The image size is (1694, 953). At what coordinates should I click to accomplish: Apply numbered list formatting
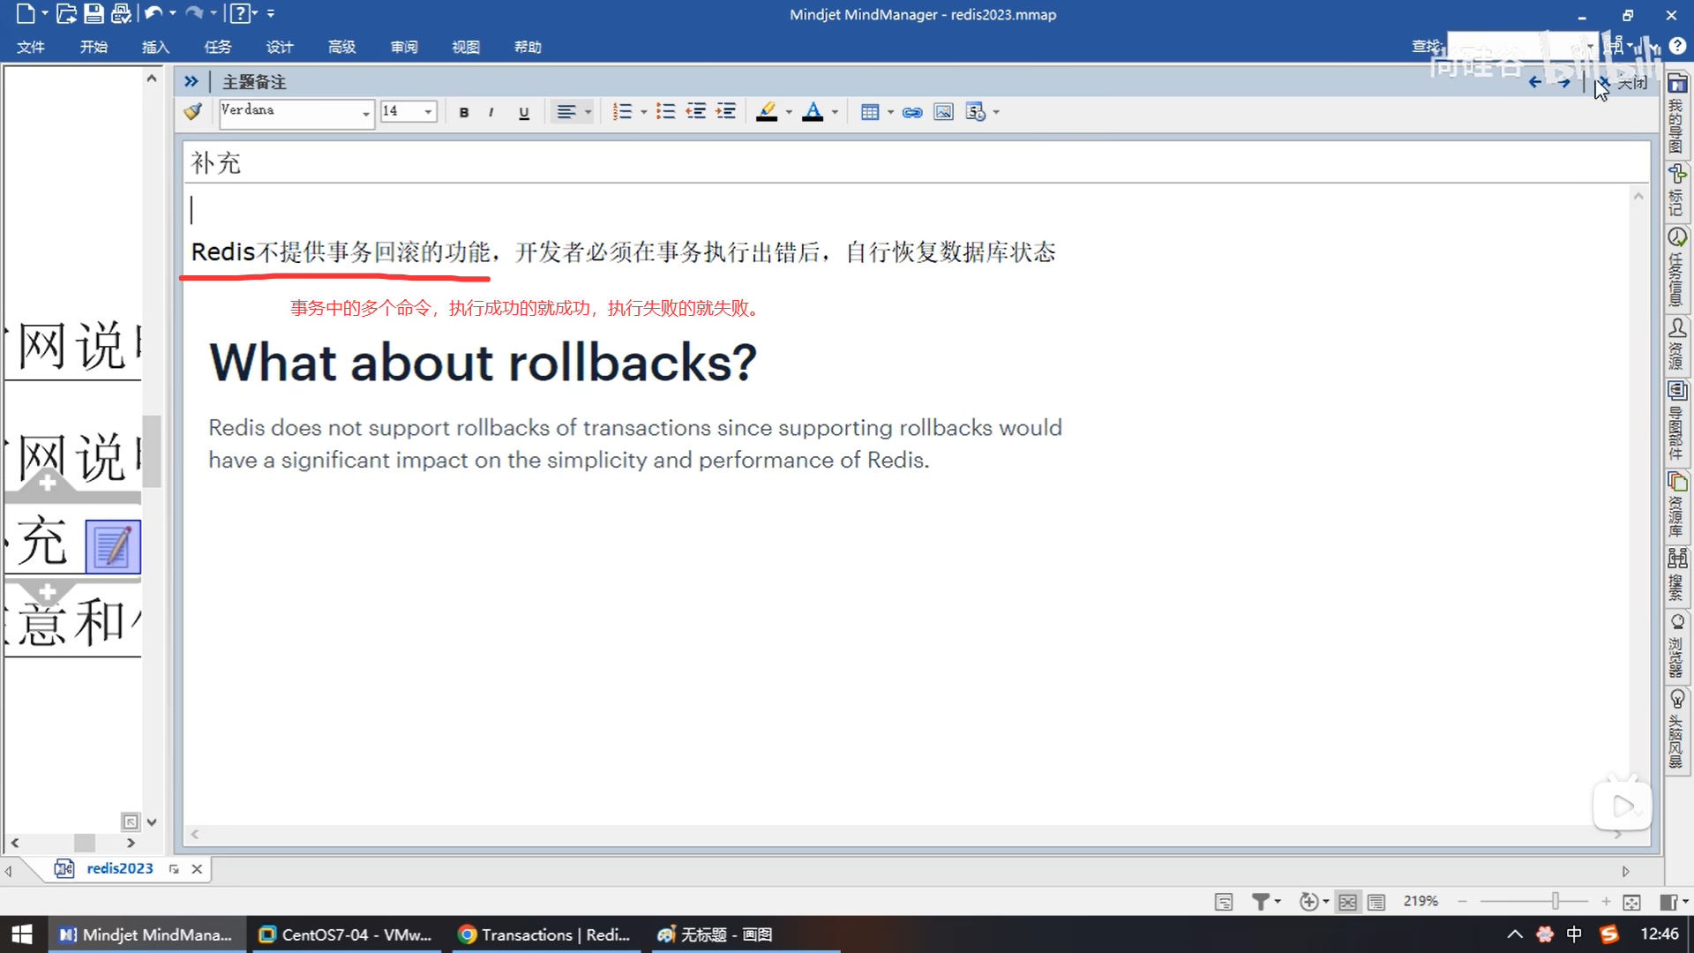point(622,112)
